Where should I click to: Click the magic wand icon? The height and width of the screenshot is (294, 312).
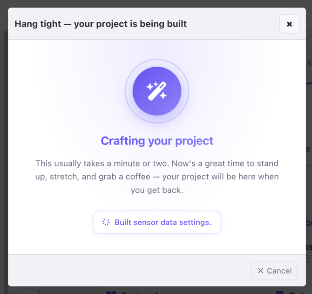pos(156,91)
